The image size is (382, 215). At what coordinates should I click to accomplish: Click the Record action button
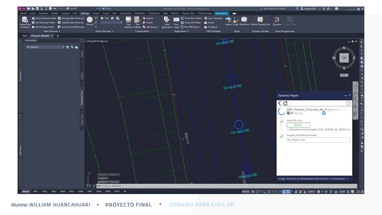(x=90, y=21)
